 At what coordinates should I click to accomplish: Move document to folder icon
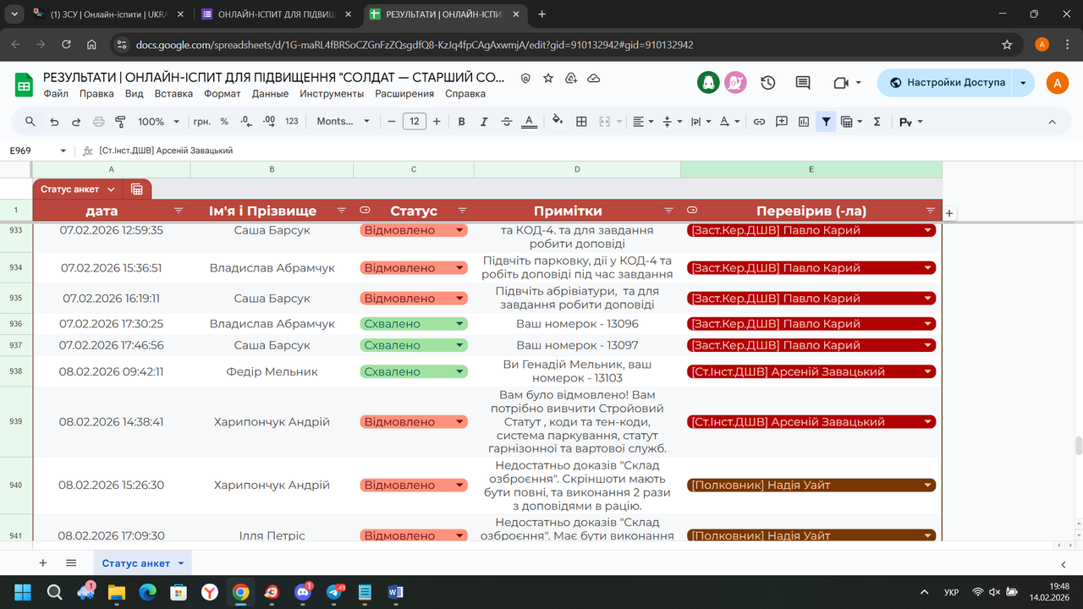(571, 78)
